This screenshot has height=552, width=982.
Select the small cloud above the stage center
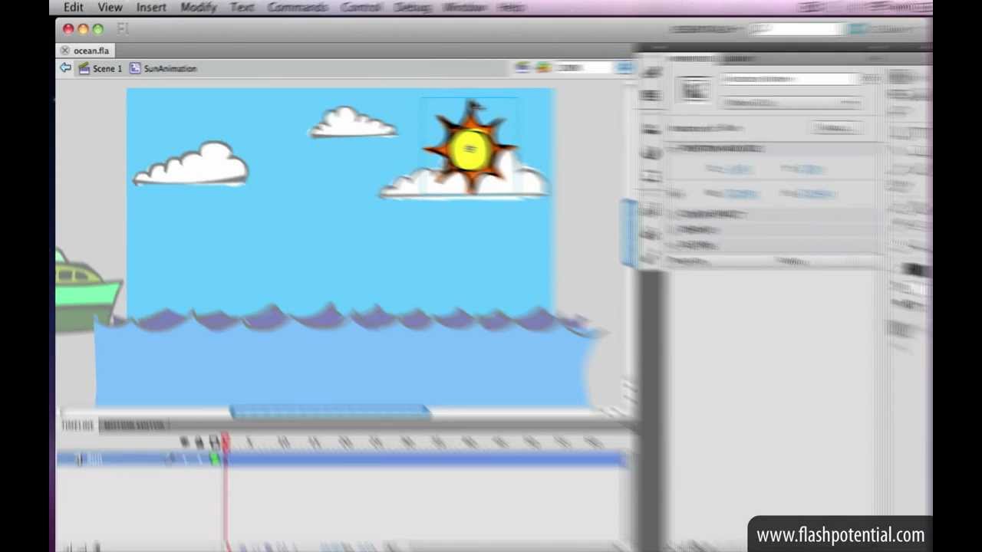coord(352,123)
